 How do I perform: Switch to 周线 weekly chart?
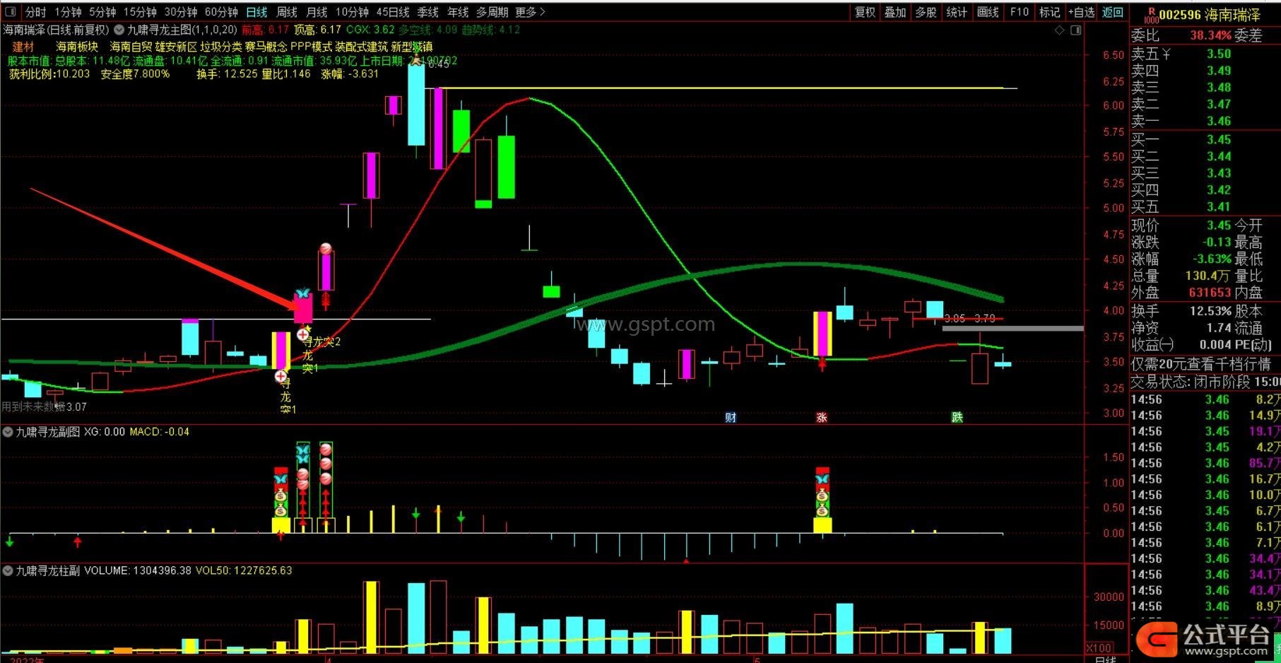[x=286, y=12]
